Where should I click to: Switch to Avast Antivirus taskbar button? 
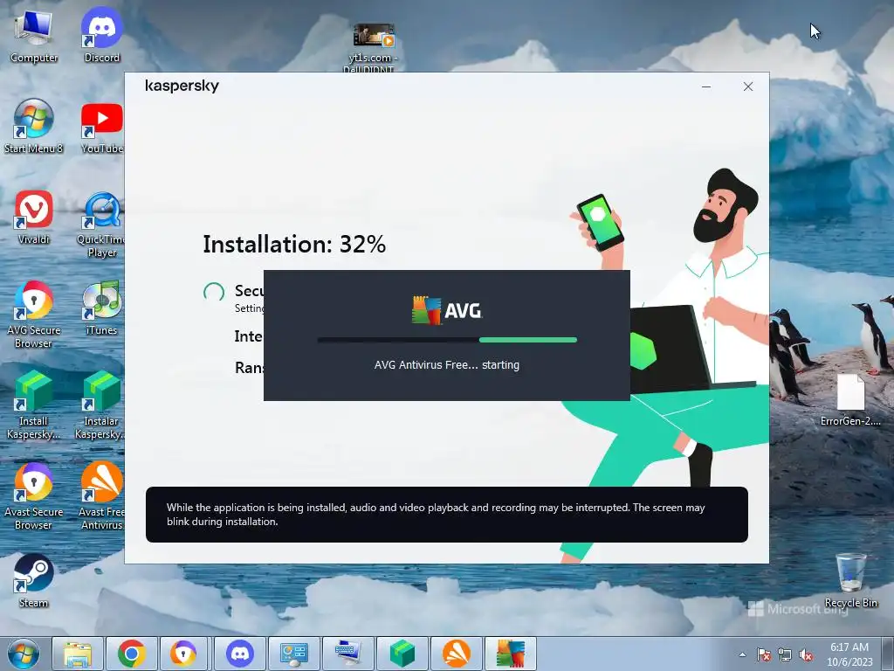[456, 654]
